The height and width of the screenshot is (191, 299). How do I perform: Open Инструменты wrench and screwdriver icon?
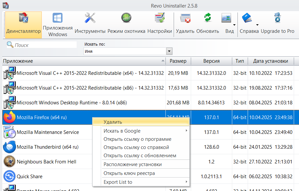coord(90,18)
